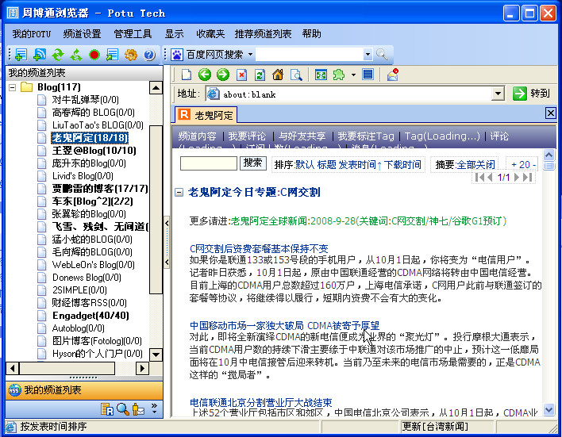Reload page with green refresh document icon
This screenshot has width=562, height=437.
coord(260,75)
